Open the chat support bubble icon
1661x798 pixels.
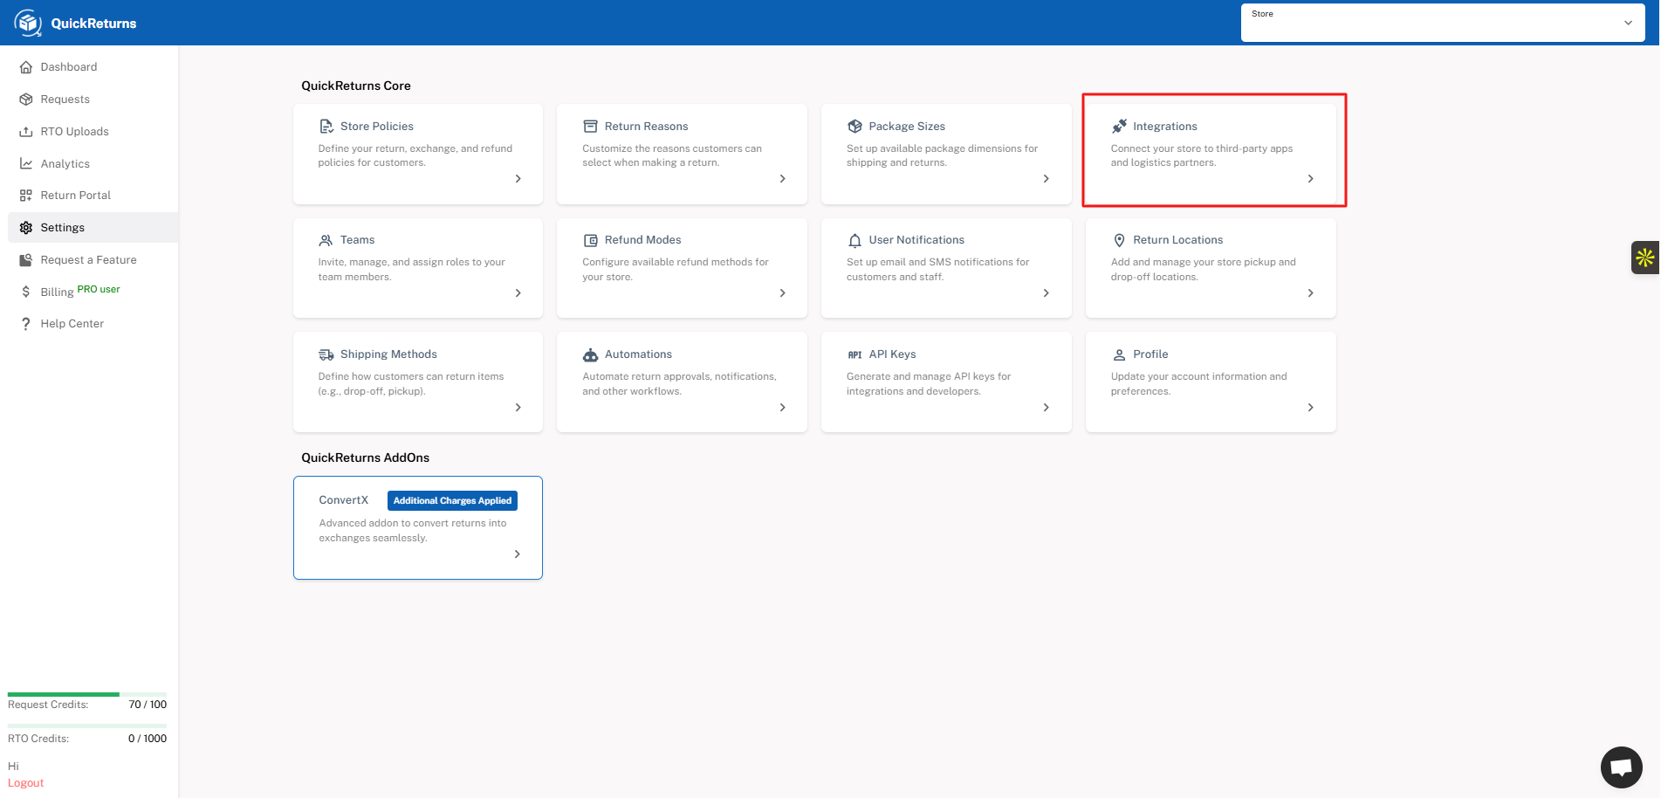click(x=1621, y=767)
